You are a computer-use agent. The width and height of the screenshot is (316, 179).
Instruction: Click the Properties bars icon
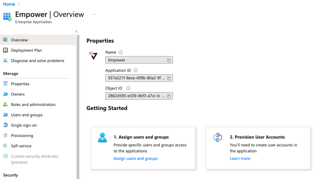click(x=5, y=83)
